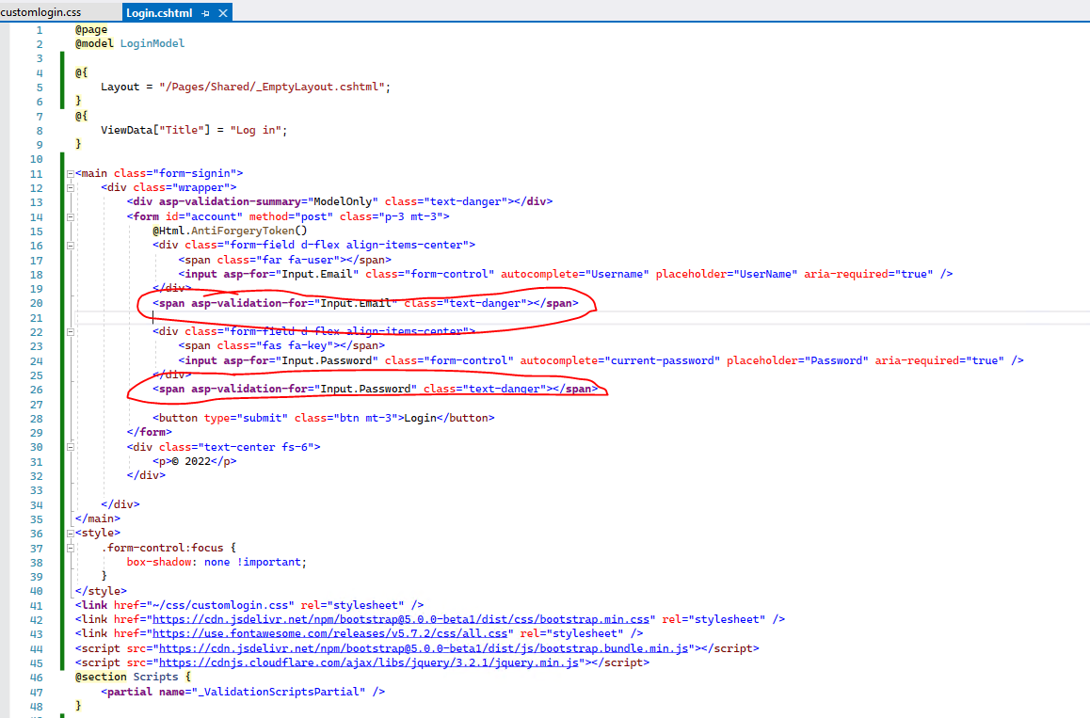
Task: Click @Html.AntiForgeryToken() call
Action: pyautogui.click(x=230, y=231)
